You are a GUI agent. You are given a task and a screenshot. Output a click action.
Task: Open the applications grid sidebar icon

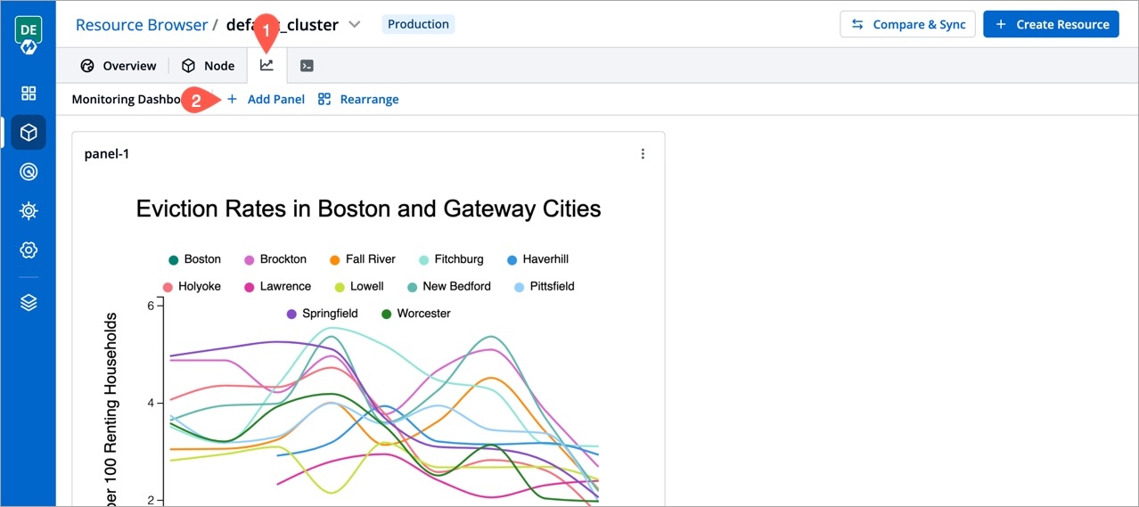pyautogui.click(x=29, y=94)
